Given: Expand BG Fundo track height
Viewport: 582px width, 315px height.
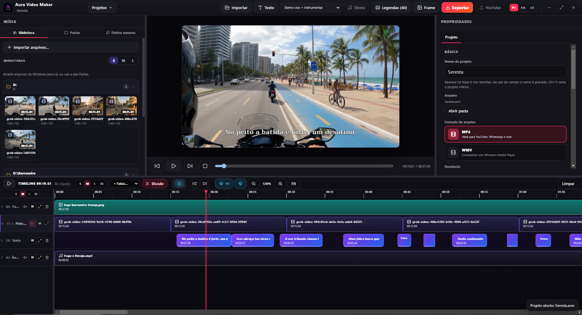Looking at the screenshot, I should (40, 207).
